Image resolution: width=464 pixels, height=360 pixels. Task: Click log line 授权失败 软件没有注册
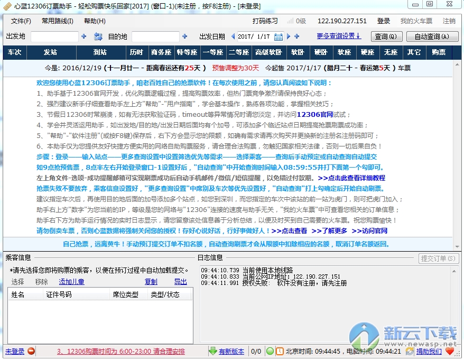[x=274, y=283]
